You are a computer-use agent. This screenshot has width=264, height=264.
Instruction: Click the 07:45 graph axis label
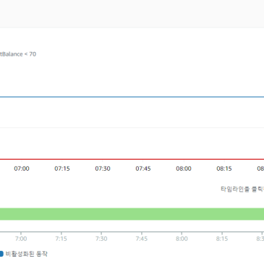click(143, 169)
